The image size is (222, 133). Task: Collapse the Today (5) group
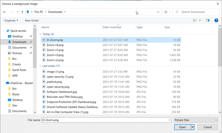pyautogui.click(x=40, y=34)
